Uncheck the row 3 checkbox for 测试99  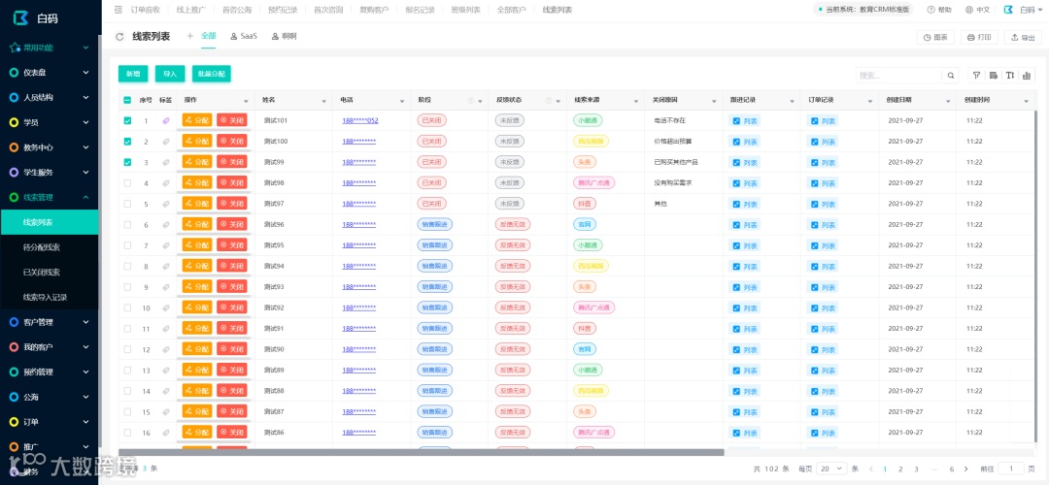point(128,162)
